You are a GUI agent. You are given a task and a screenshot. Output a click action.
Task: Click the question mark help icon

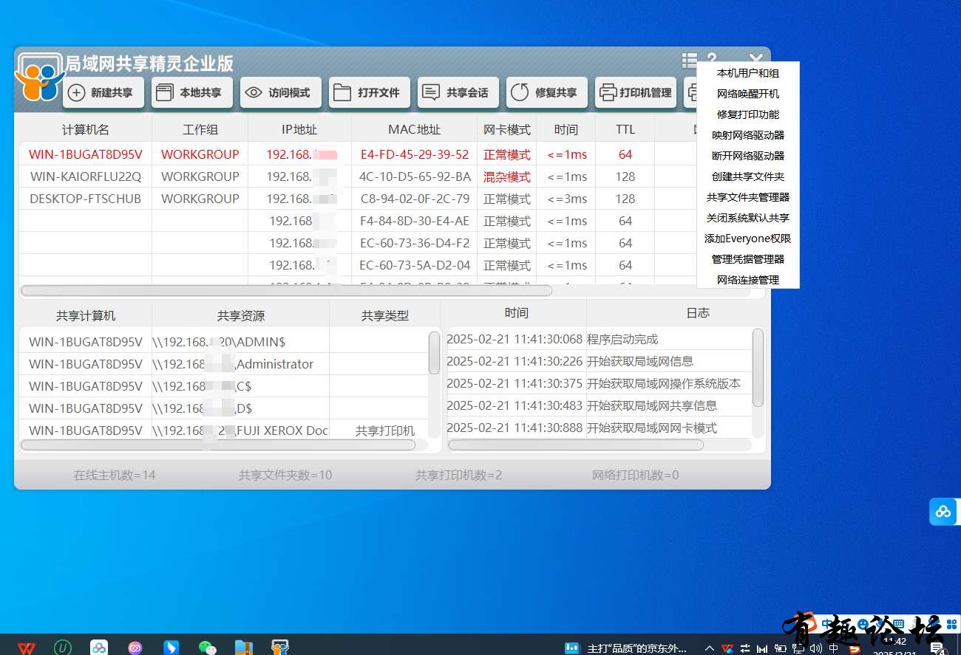pos(711,59)
